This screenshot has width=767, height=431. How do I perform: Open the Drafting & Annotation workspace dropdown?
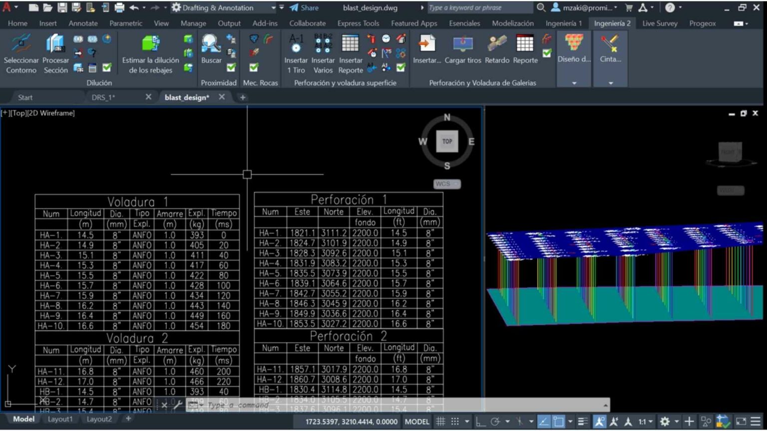click(273, 7)
